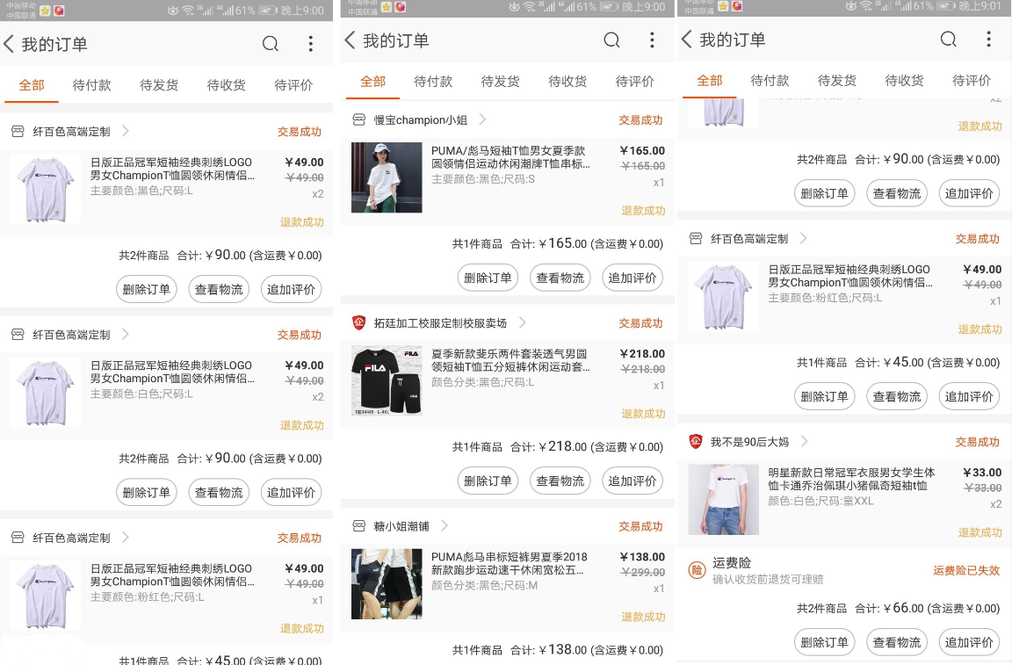Expand the 慢宝champion小姐 shop chevron
The image size is (1012, 665).
482,120
